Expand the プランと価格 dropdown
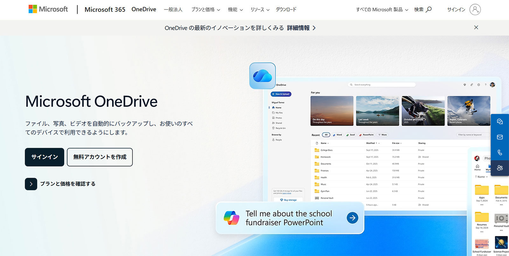This screenshot has width=509, height=256. pos(206,10)
